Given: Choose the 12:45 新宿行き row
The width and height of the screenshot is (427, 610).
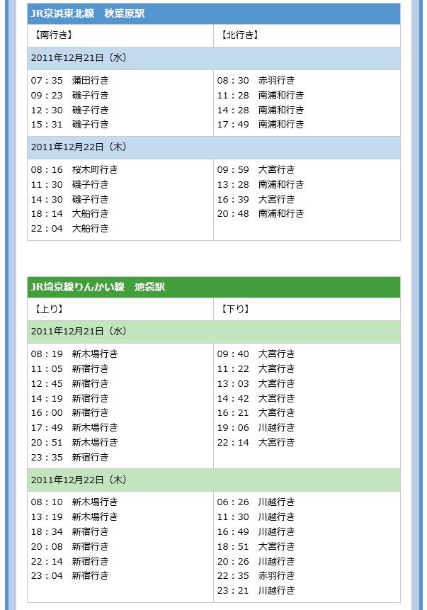Looking at the screenshot, I should click(x=70, y=383).
